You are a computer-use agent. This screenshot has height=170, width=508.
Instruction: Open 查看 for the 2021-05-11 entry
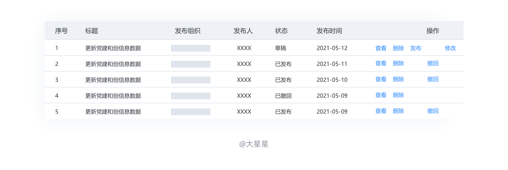pos(381,64)
